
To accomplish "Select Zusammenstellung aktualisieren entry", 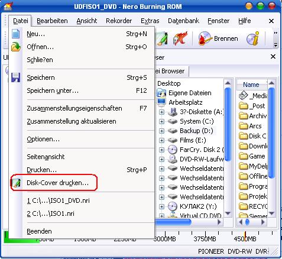I will (82, 121).
